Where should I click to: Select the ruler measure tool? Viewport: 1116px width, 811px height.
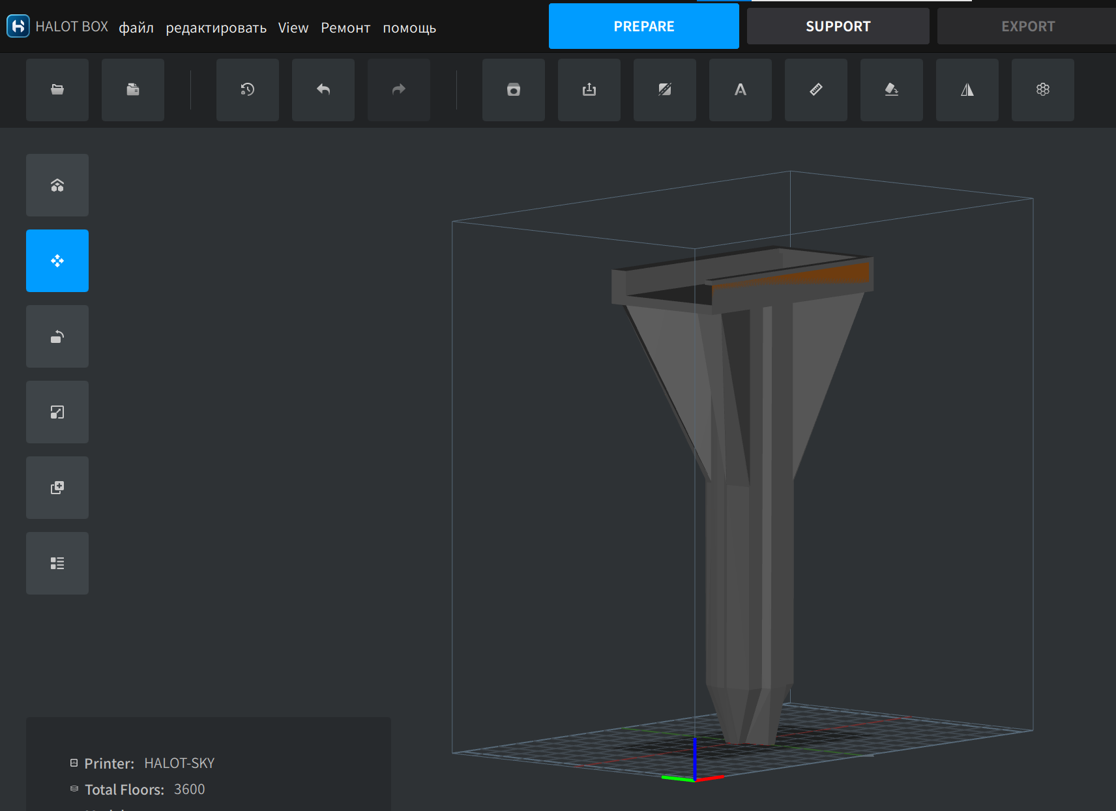(816, 90)
